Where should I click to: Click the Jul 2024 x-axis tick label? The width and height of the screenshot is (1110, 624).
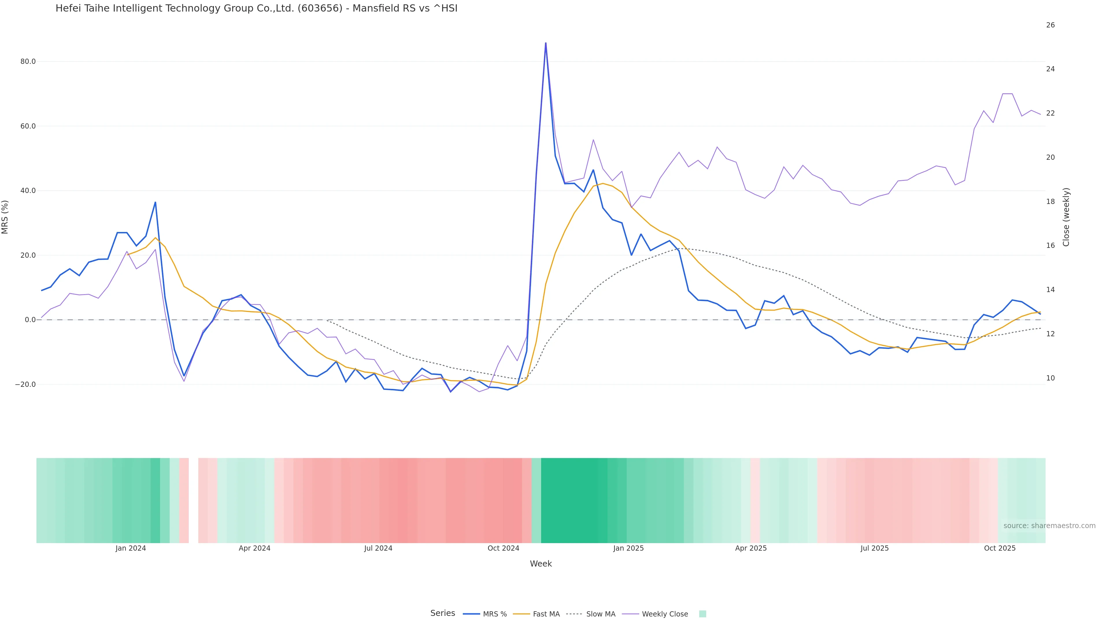tap(378, 548)
